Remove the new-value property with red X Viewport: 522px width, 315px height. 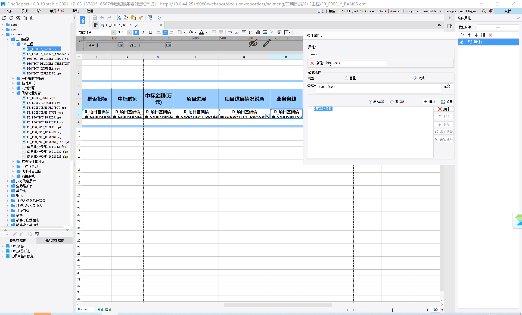tap(312, 63)
